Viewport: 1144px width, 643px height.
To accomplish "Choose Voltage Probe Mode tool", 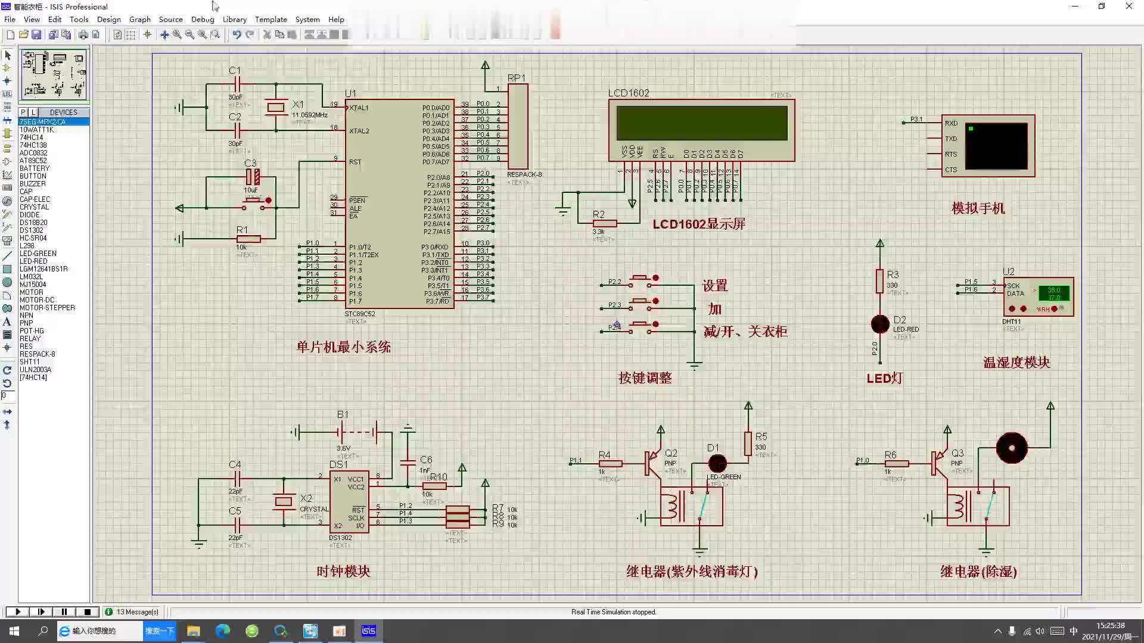I will pos(8,214).
